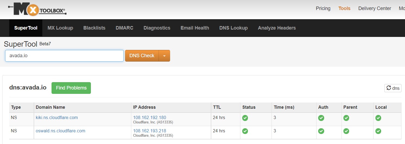405x144 pixels.
Task: Click Local checkmark for oswald.ns.cloudflare.com row
Action: click(378, 131)
